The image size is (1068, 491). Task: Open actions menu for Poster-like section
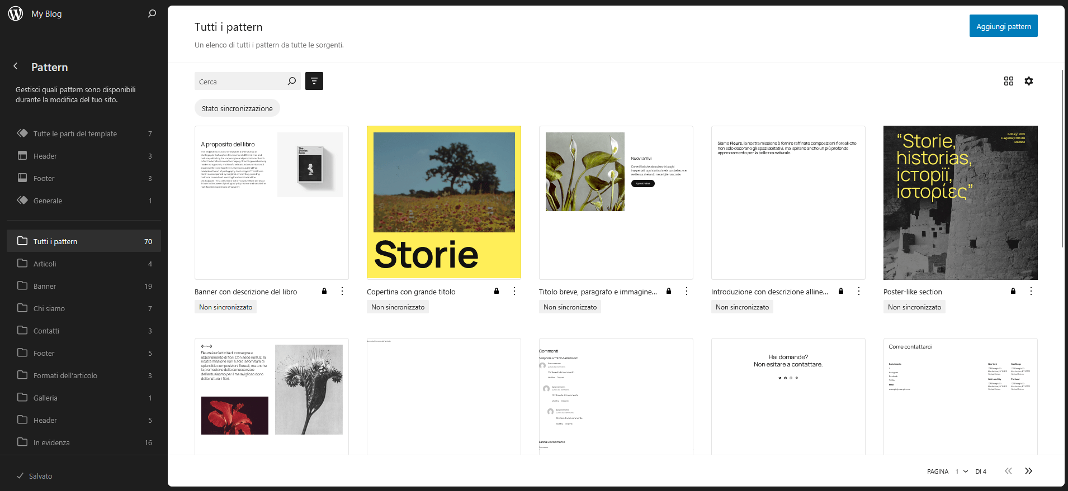pyautogui.click(x=1031, y=291)
